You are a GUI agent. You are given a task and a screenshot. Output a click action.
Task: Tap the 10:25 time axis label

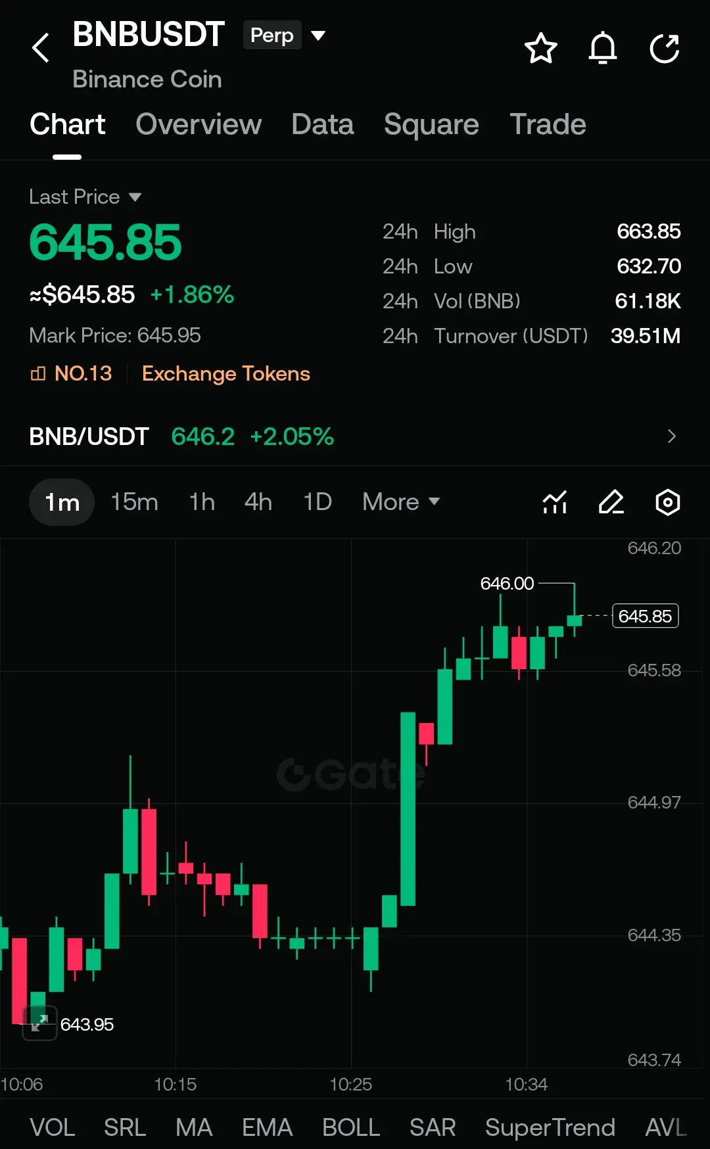350,1084
